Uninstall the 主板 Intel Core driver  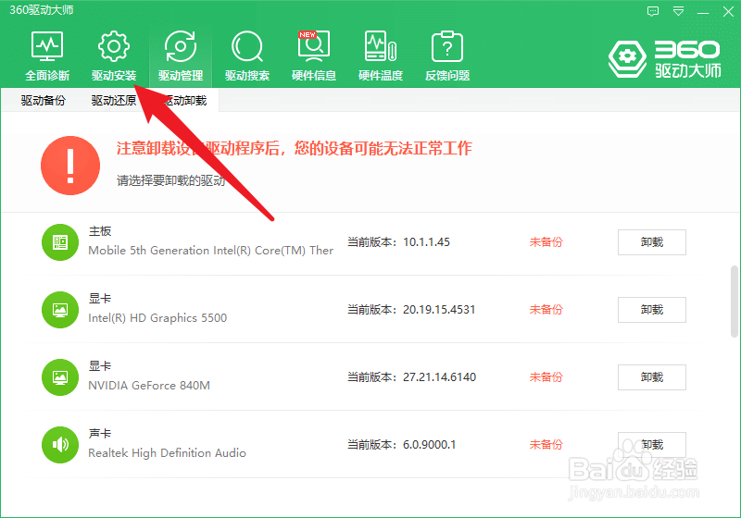(652, 242)
